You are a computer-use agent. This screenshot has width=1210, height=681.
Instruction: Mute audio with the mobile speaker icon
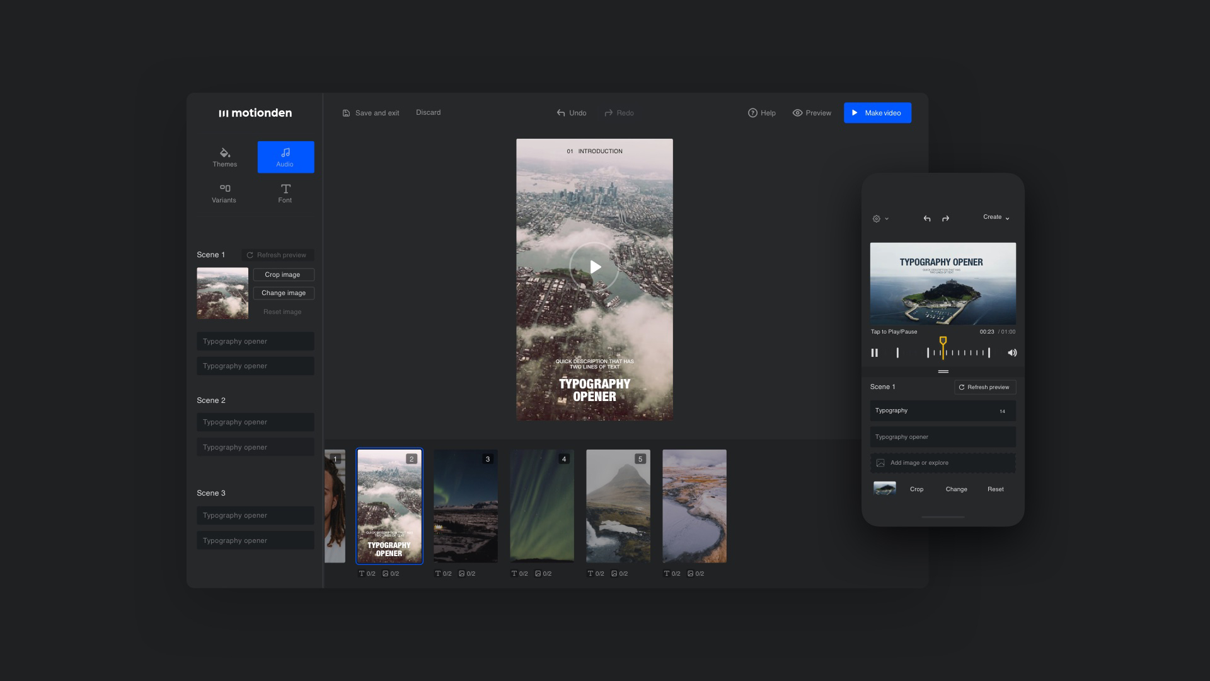click(1011, 353)
